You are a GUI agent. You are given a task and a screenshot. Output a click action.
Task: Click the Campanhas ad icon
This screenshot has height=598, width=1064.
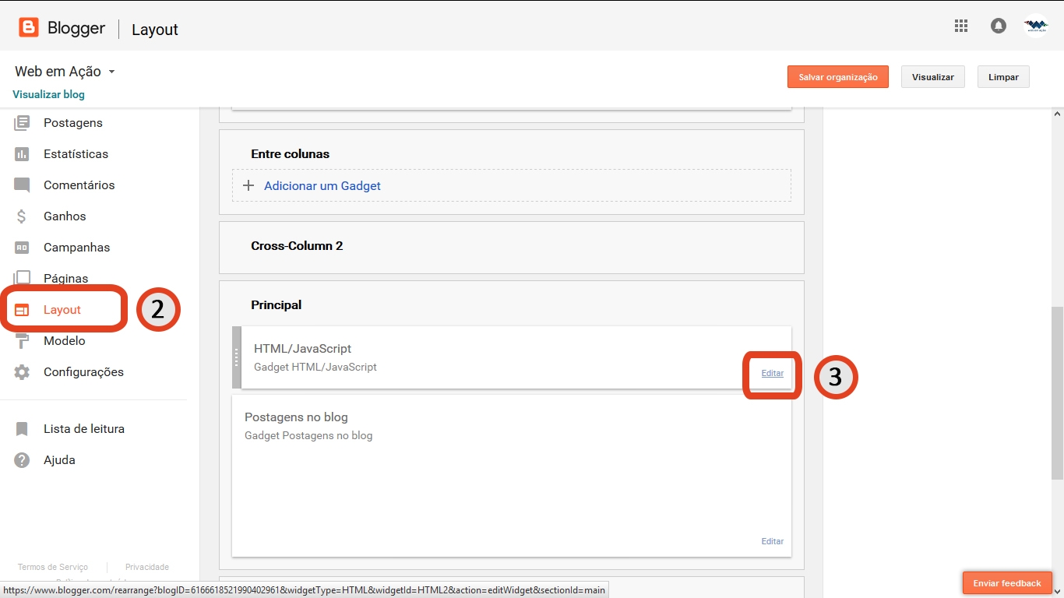[22, 248]
